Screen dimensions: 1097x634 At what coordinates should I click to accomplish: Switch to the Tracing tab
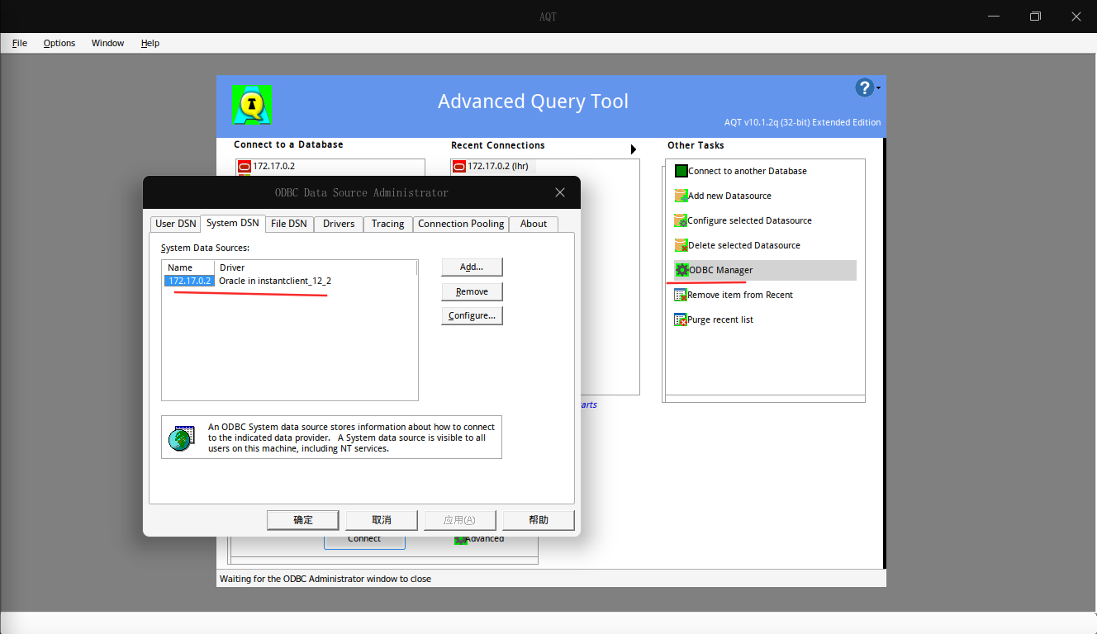388,224
